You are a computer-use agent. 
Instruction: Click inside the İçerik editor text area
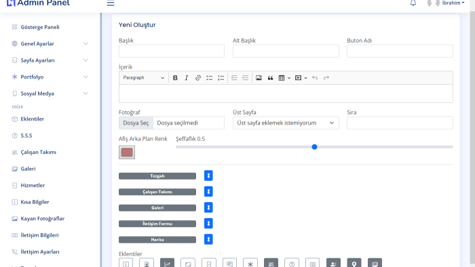click(286, 94)
